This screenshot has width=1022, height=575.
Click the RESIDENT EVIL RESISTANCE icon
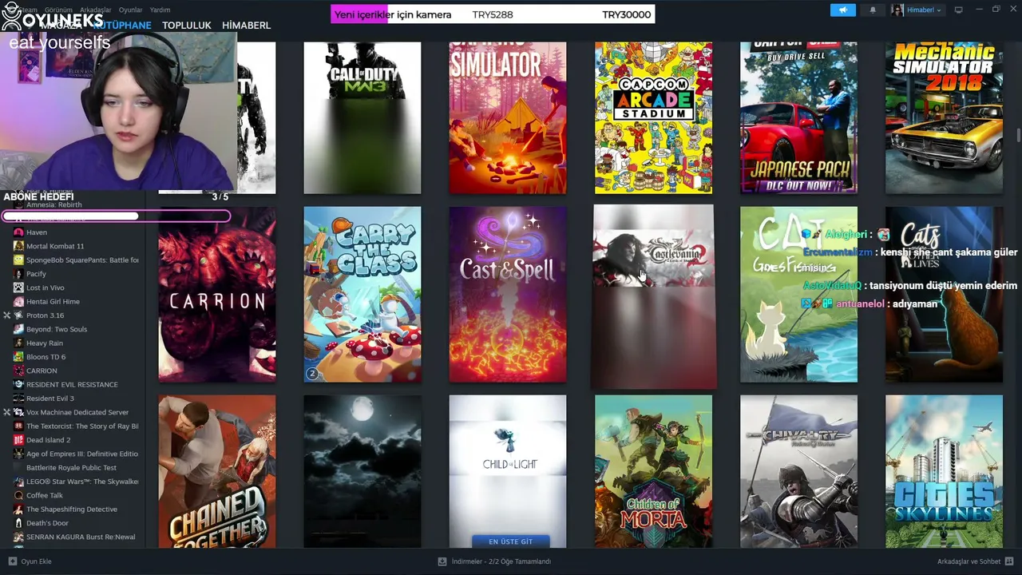[x=18, y=385]
